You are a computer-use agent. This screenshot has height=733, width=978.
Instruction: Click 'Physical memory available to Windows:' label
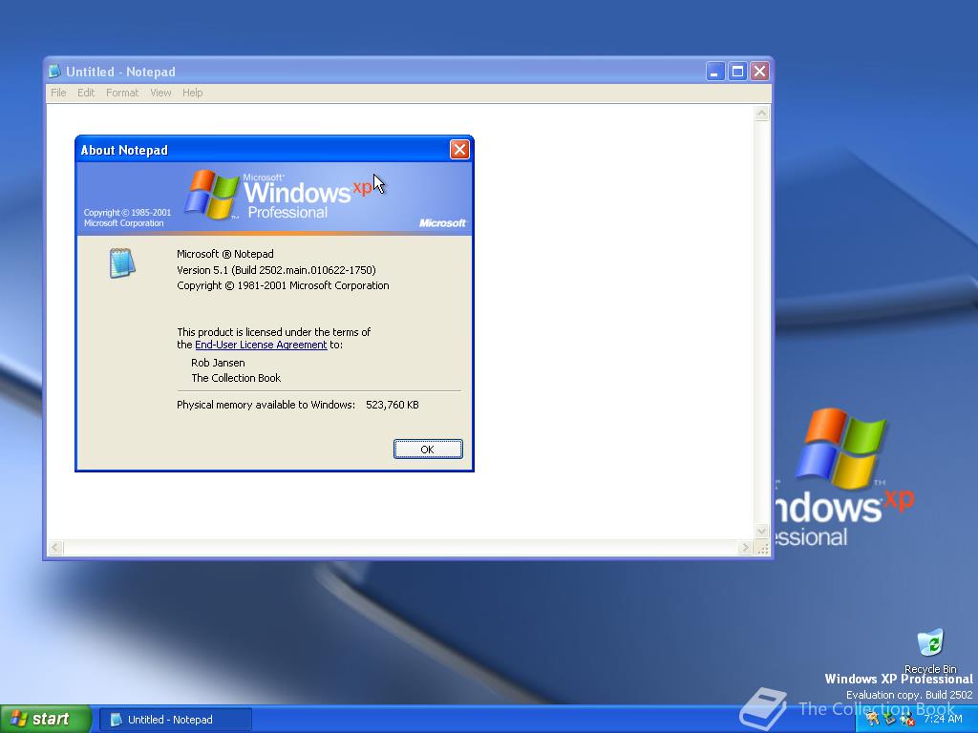coord(266,405)
